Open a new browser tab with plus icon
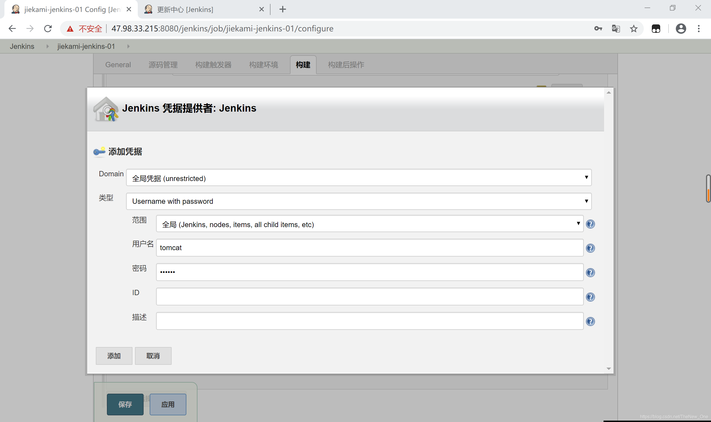The height and width of the screenshot is (422, 711). pos(282,9)
